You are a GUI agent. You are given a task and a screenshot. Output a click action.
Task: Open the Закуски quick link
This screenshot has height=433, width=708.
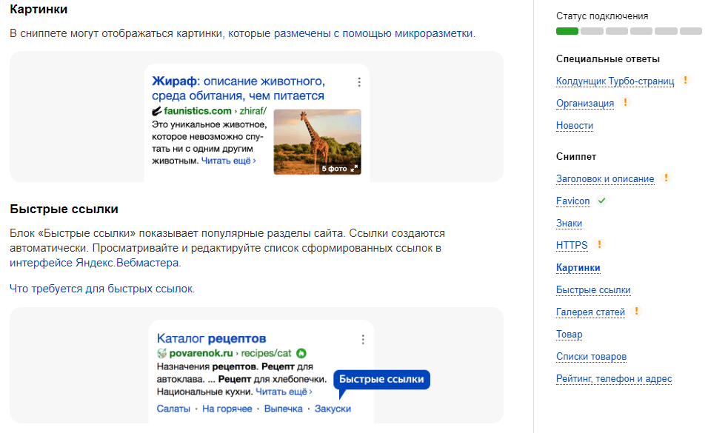coord(333,409)
